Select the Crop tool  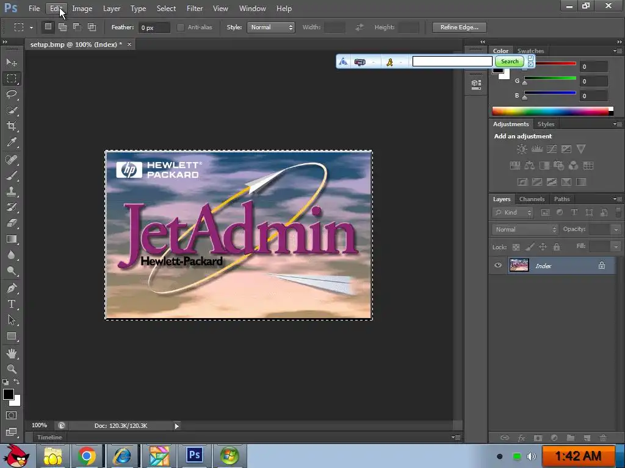pyautogui.click(x=12, y=126)
